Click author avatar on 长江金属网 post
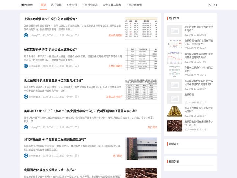This screenshot has height=178, width=237. 26,96
